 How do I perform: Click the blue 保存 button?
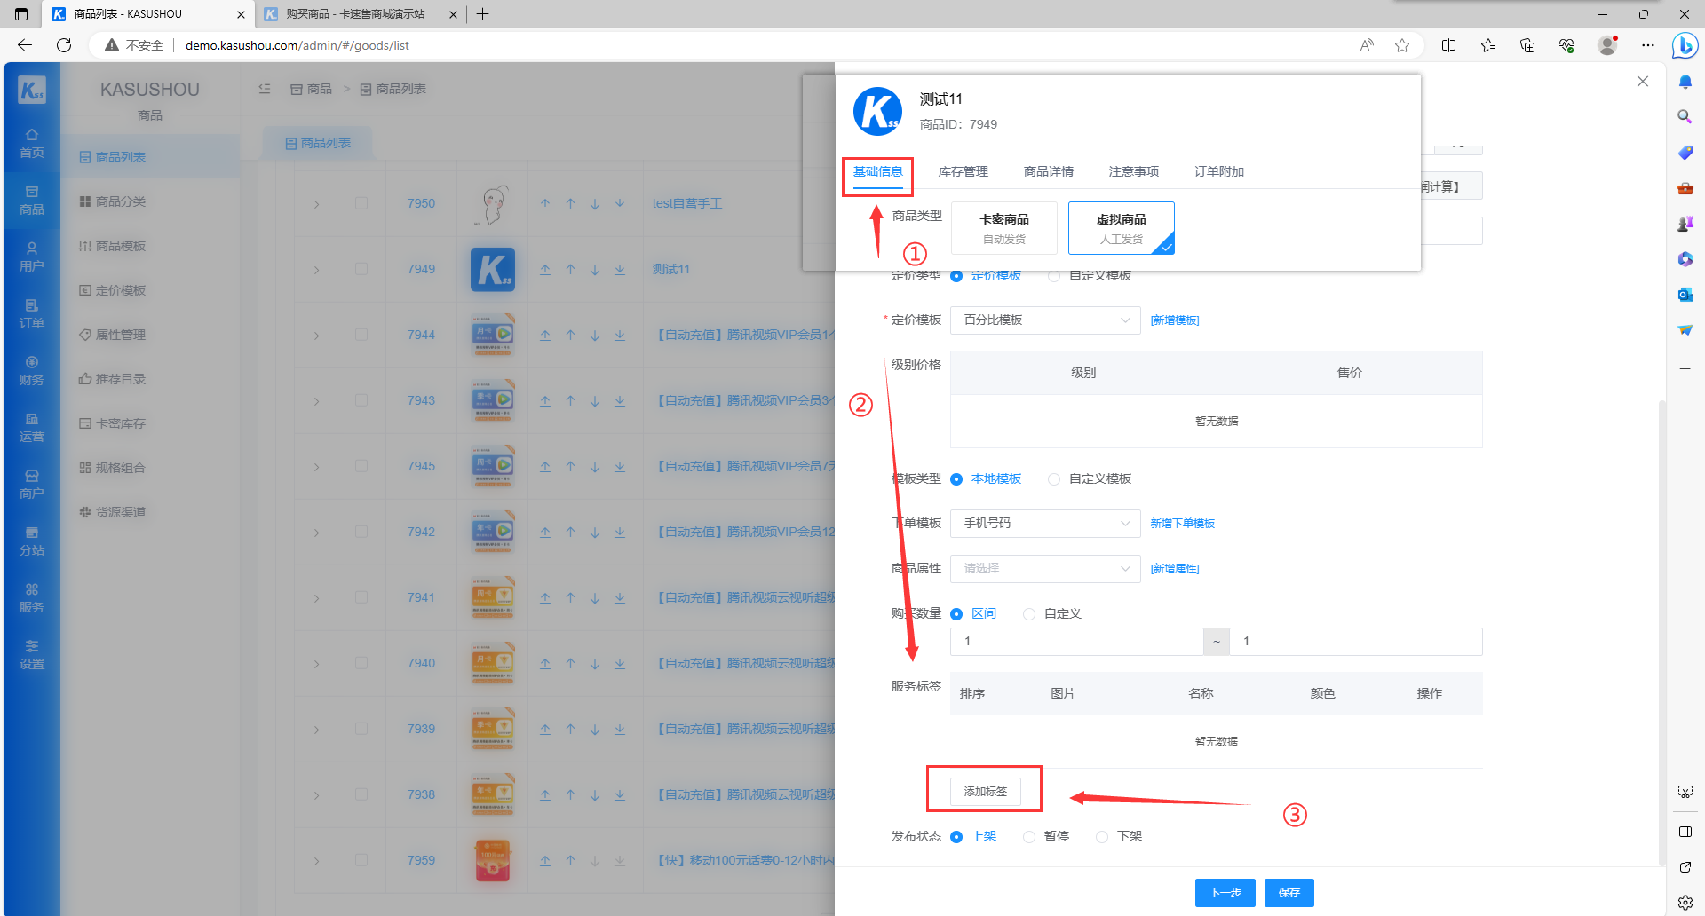coord(1289,893)
